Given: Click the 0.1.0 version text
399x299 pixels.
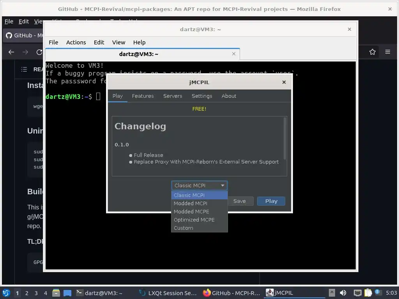Looking at the screenshot, I should pos(122,145).
